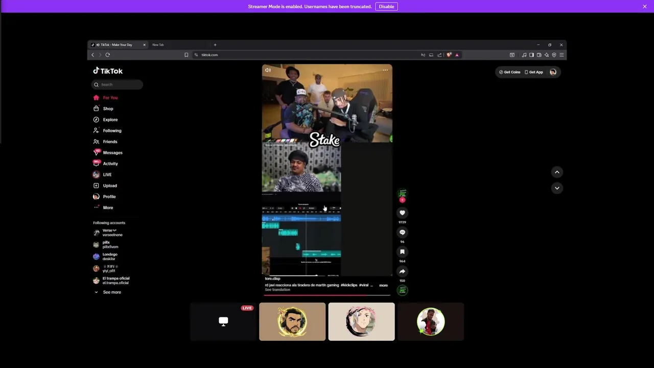Viewport: 654px width, 368px height.
Task: Open the three-dot video options menu
Action: pos(385,71)
